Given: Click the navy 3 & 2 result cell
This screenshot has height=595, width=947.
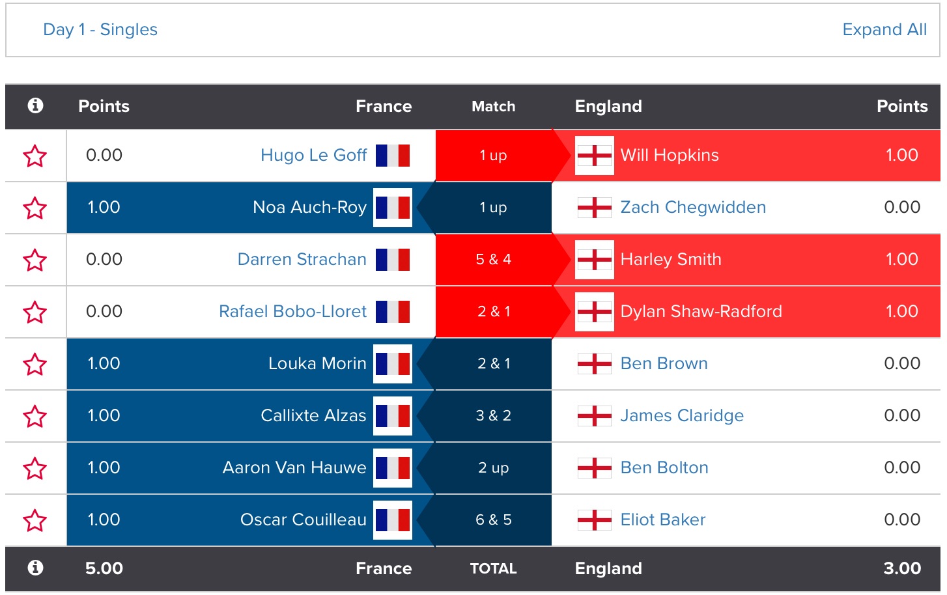Looking at the screenshot, I should click(x=493, y=416).
